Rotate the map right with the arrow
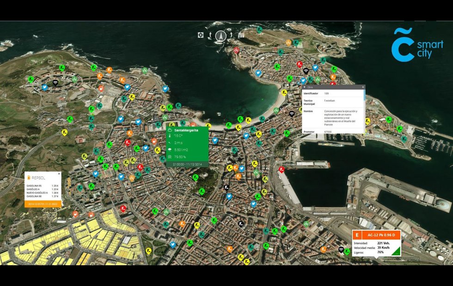 231,36
